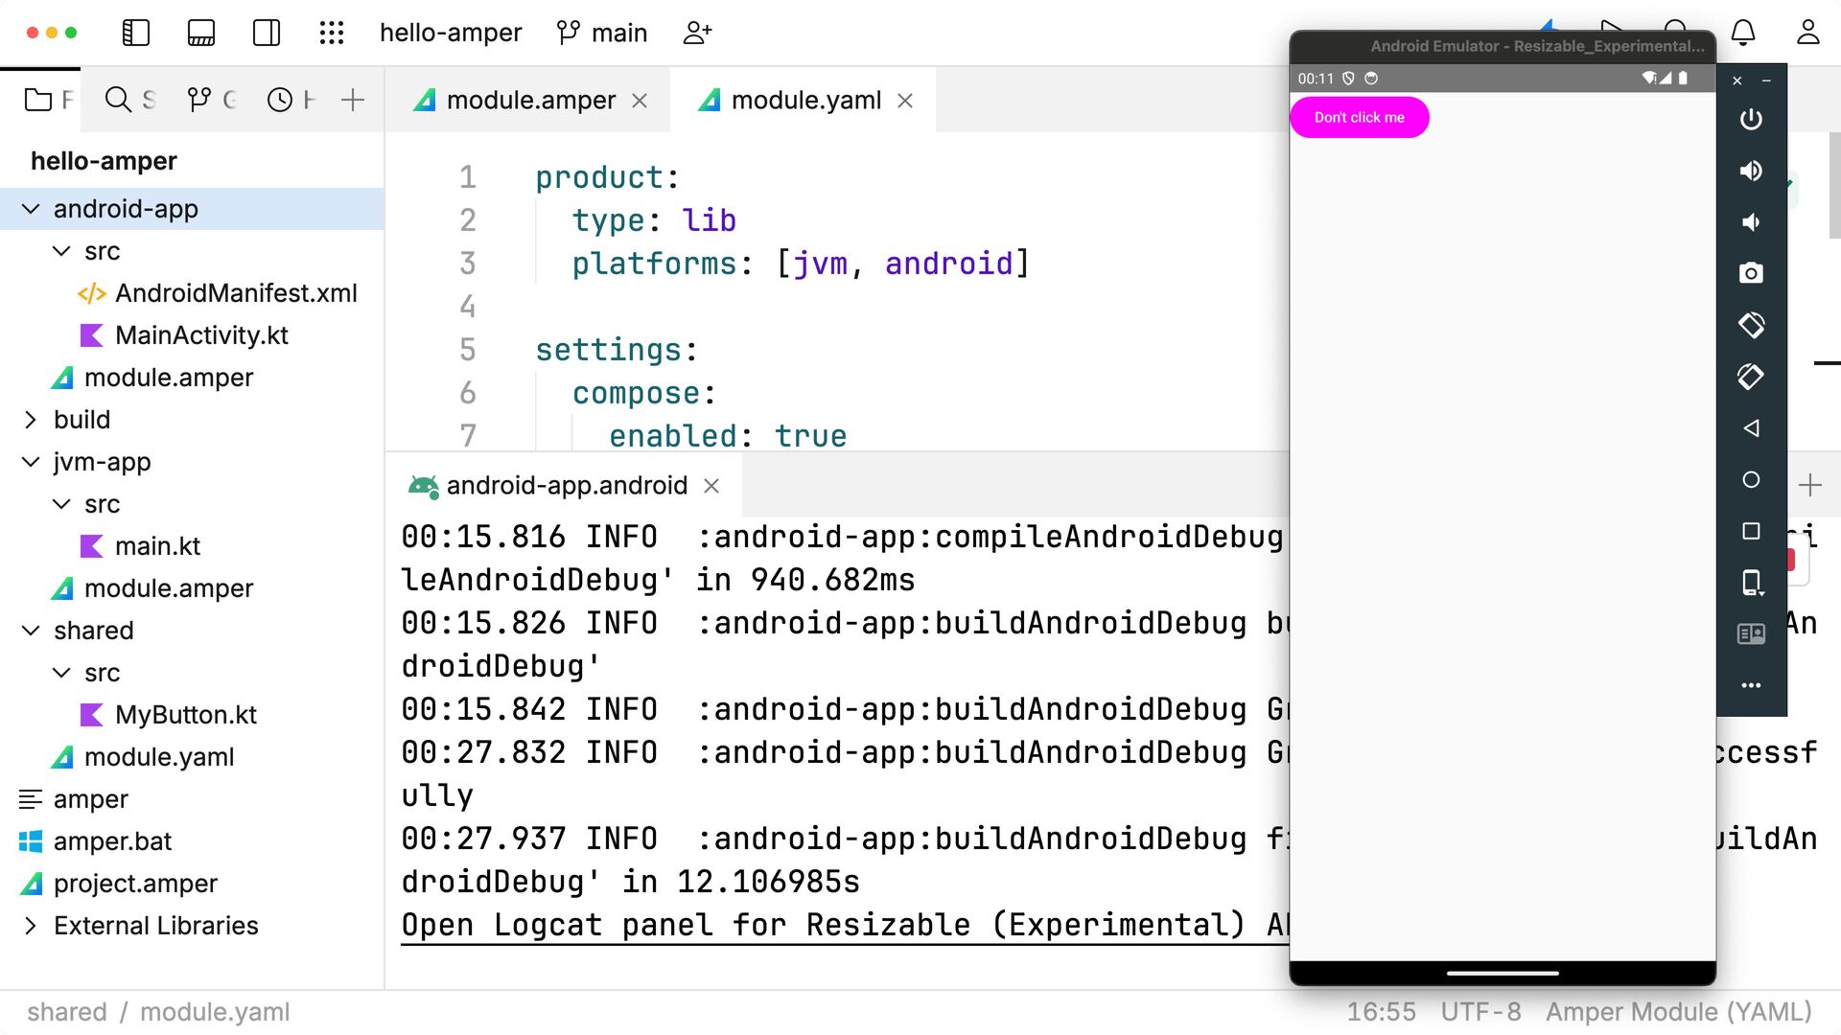Click module.yaml breadcrumb in status bar
Viewport: 1841px width, 1035px height.
coord(215,1012)
